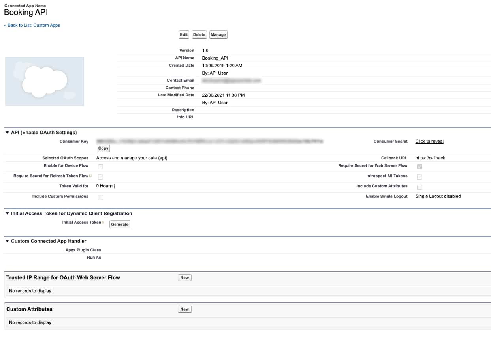Viewport: 491px width, 337px height.
Task: Click help icon beside Require Secret for Refresh Token Flow
Action: 90,176
